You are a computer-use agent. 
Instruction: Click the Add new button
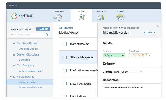coord(43,29)
